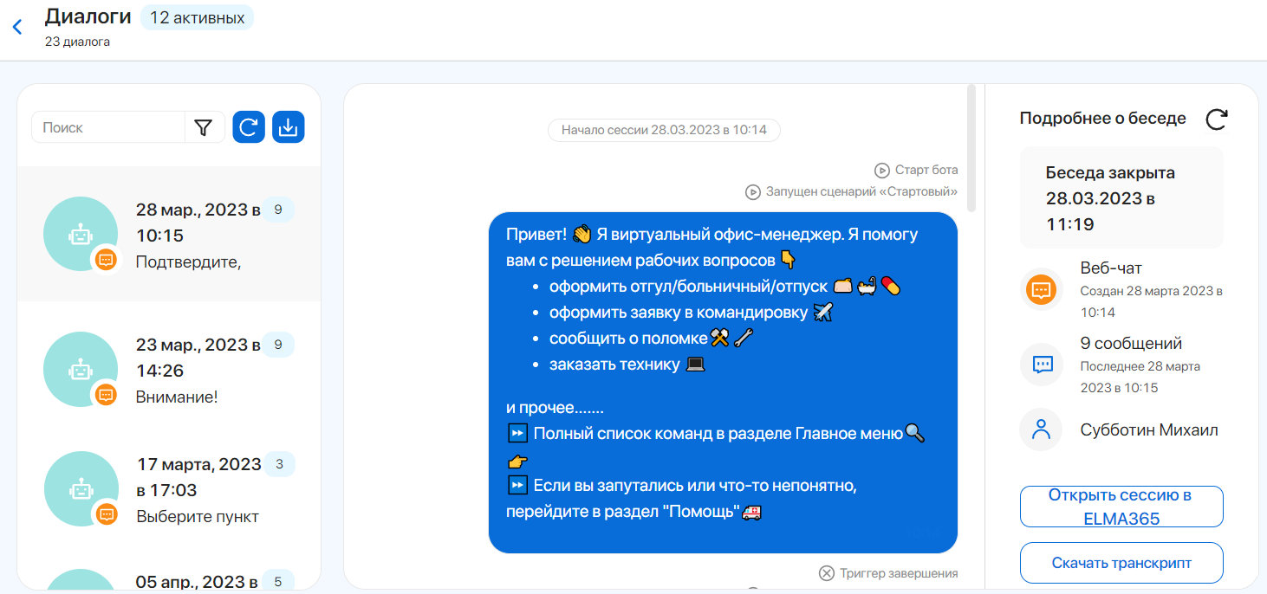Image resolution: width=1267 pixels, height=594 pixels.
Task: Click the chat panel vertical scrollbar
Action: point(971,147)
